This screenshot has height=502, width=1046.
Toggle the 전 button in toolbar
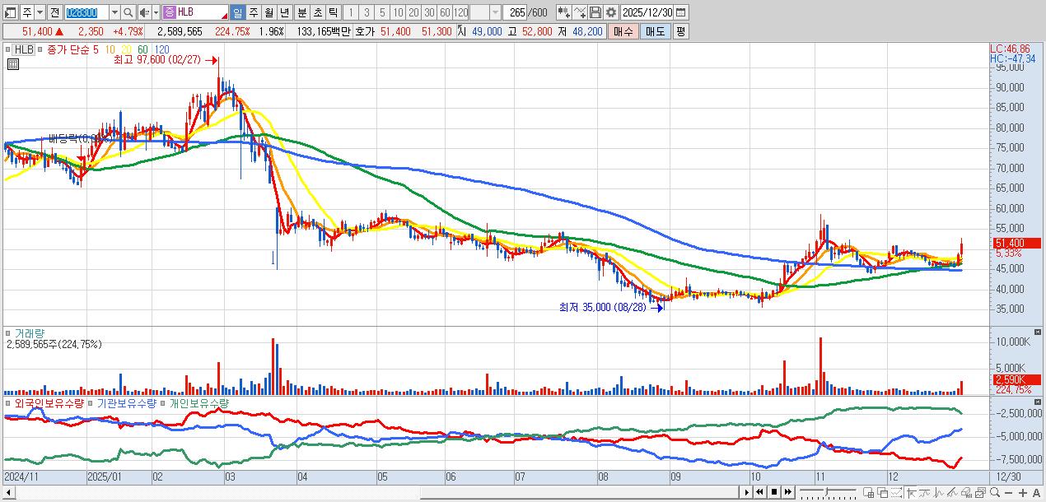54,12
